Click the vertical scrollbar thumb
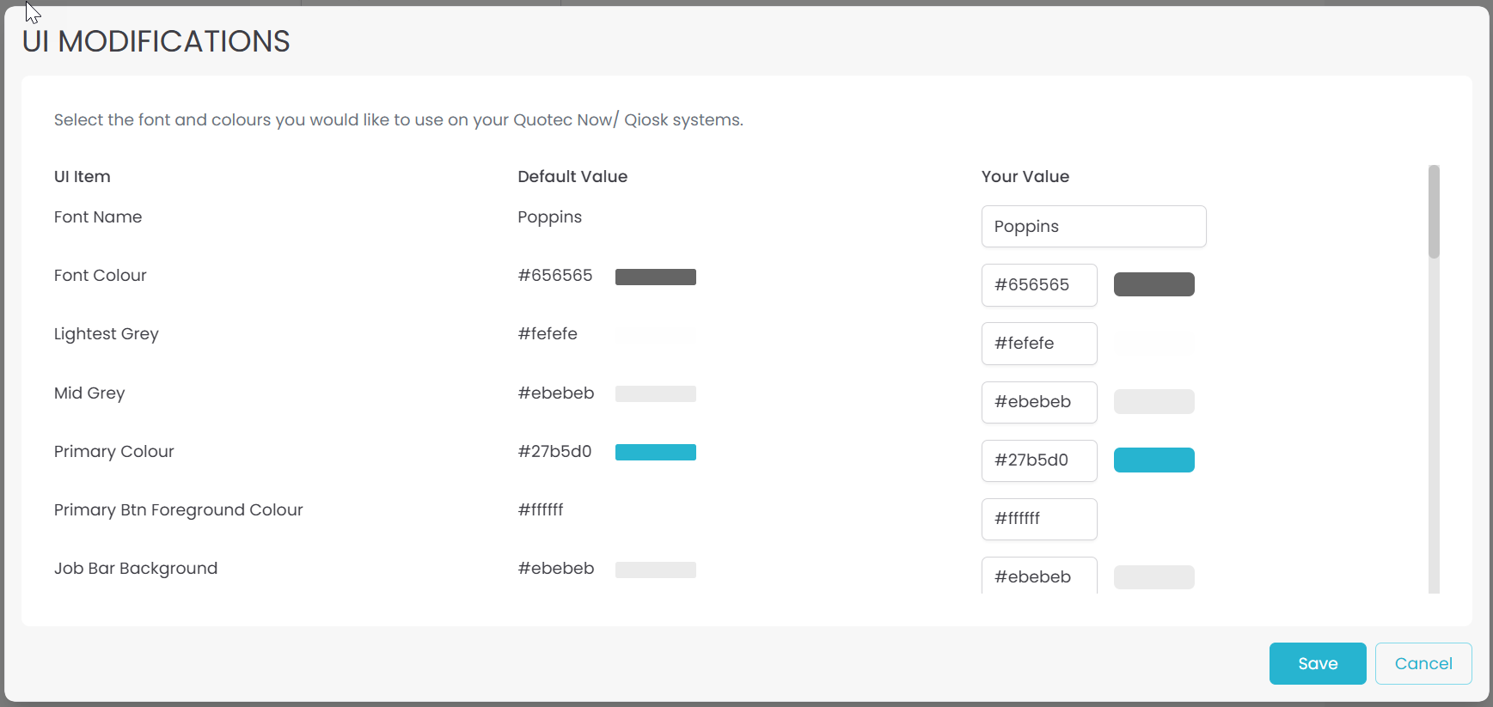 pos(1433,211)
